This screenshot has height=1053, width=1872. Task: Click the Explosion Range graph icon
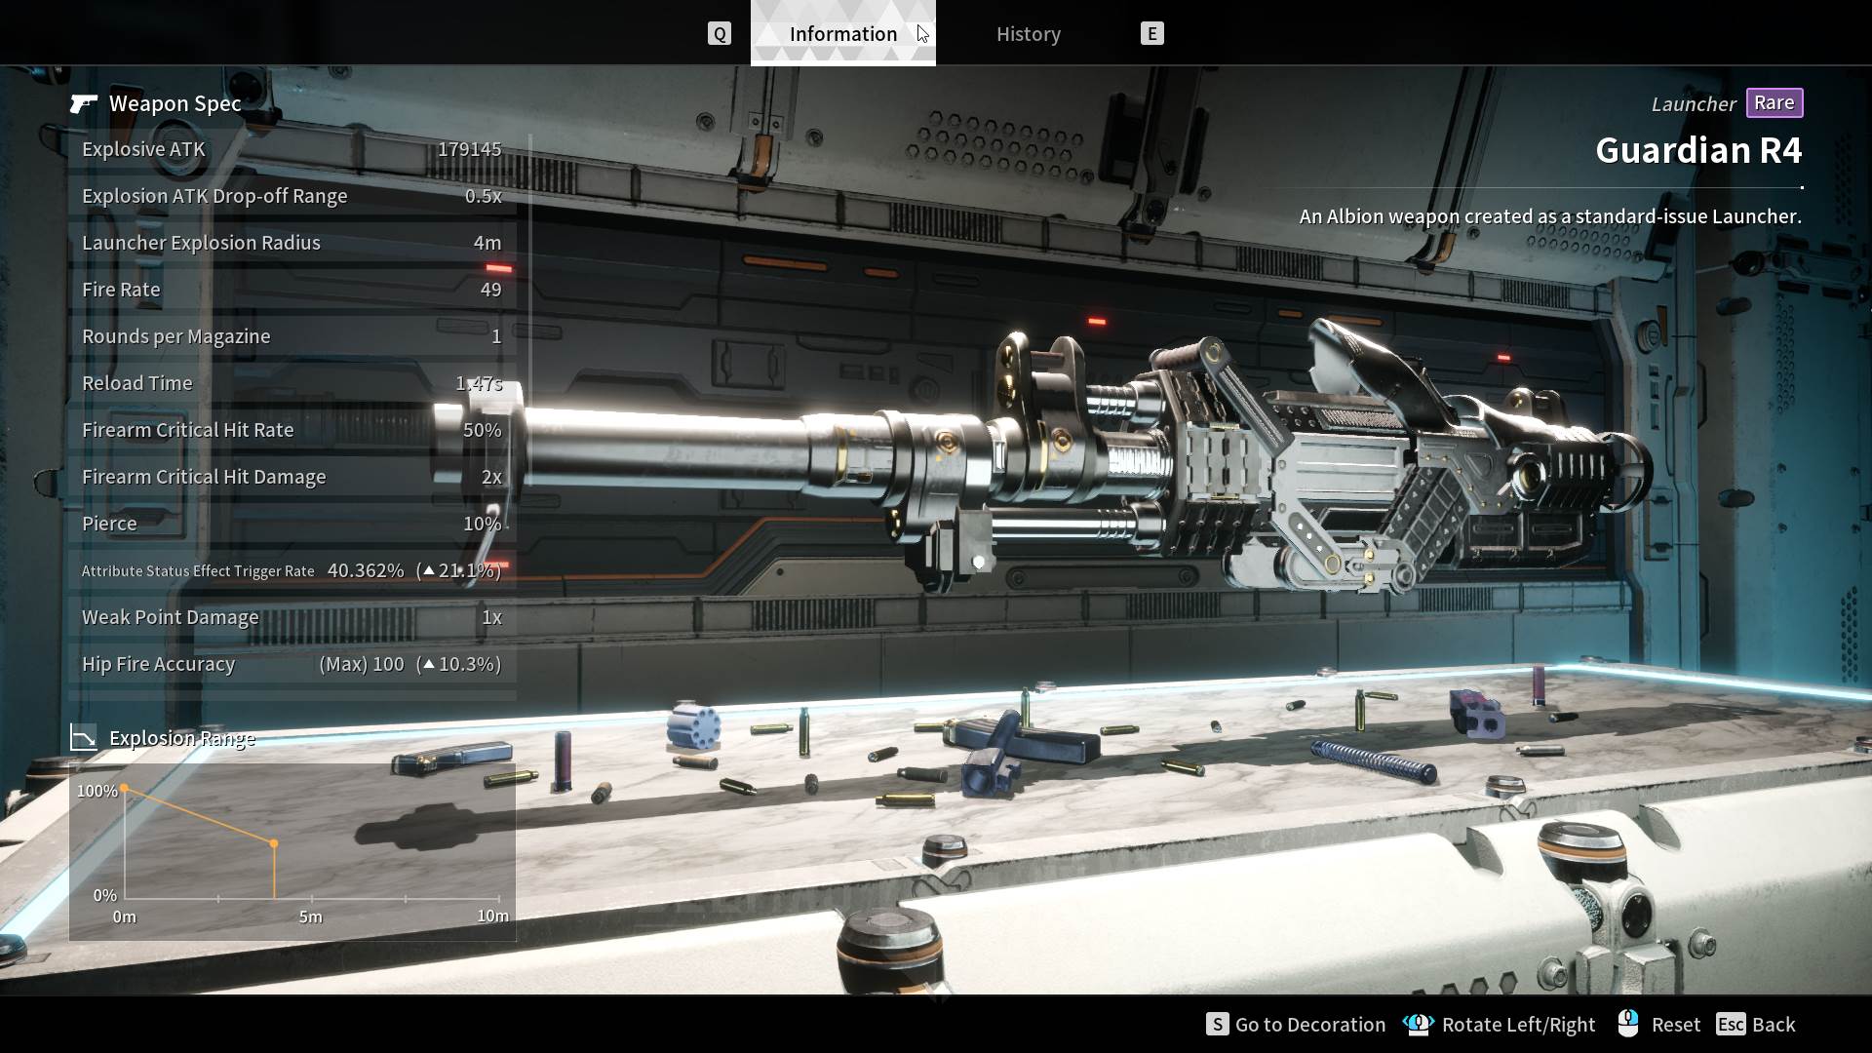pyautogui.click(x=84, y=737)
